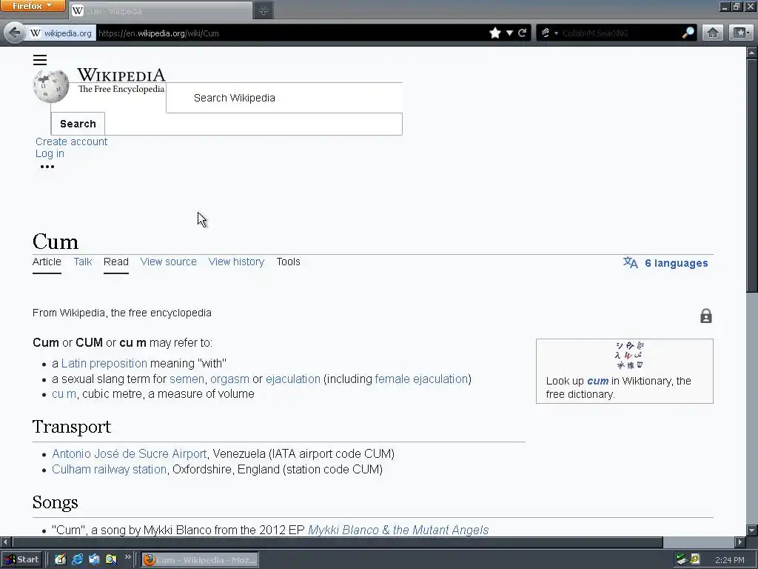
Task: Click the Wiktionary logo image
Action: 629,356
